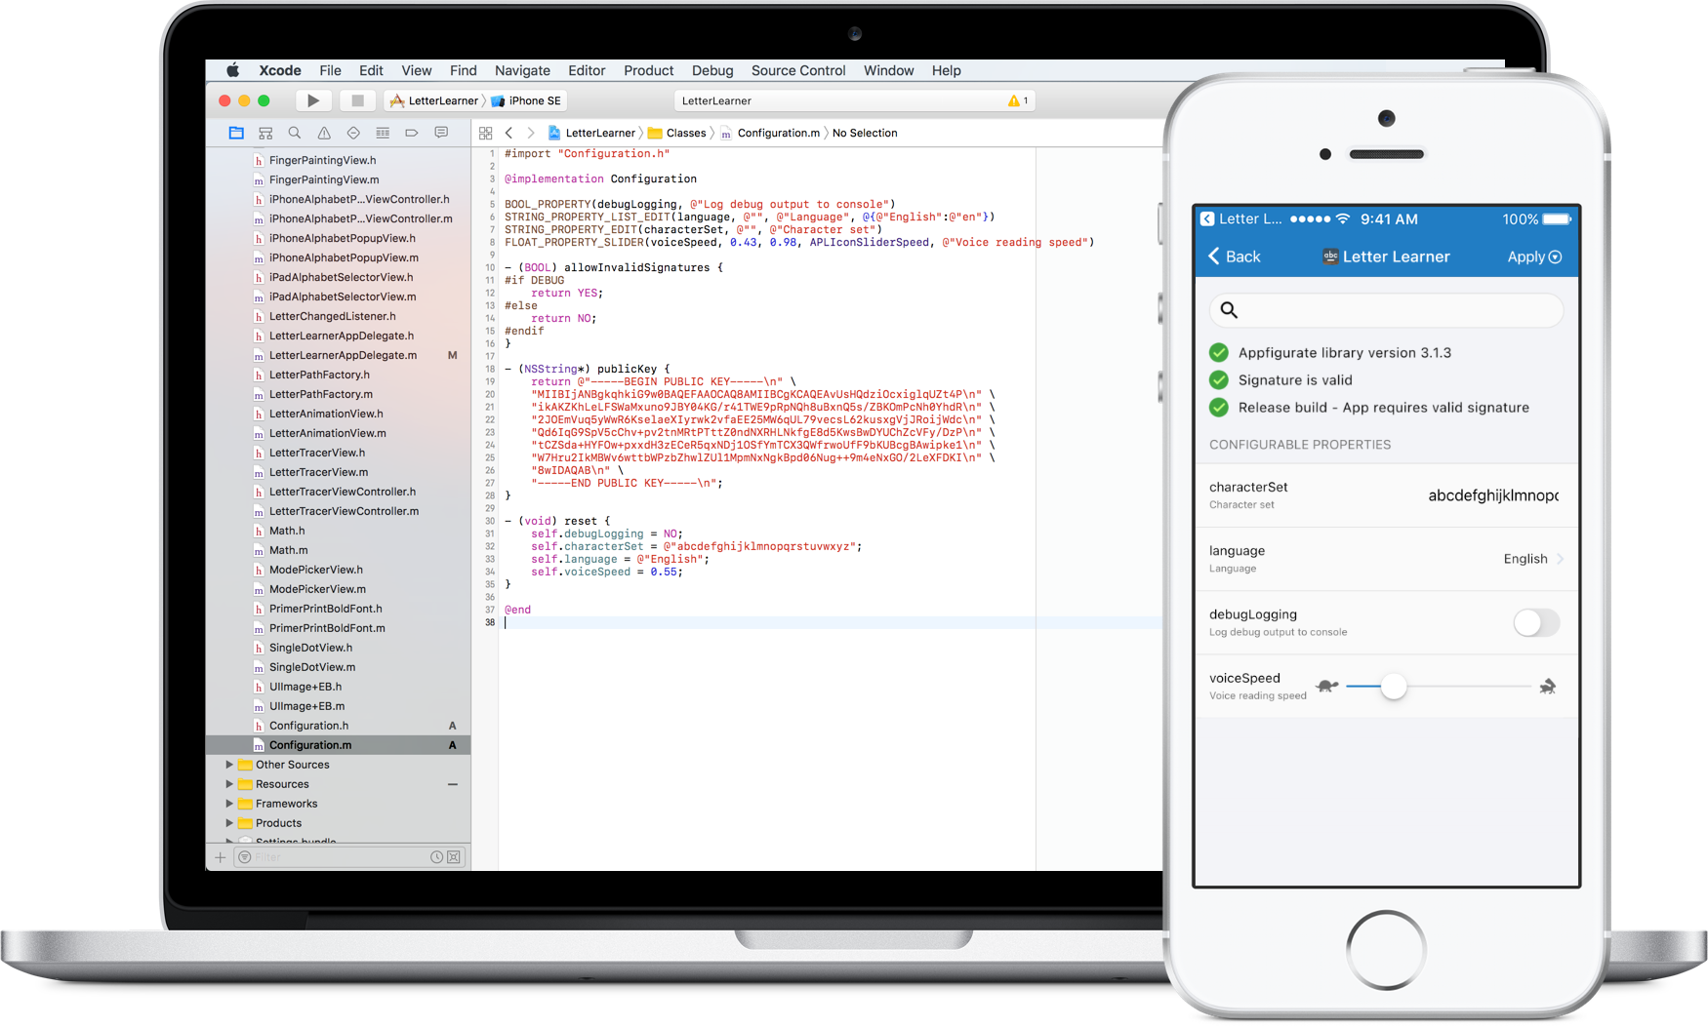
Task: Click the source control status filter icon
Action: click(454, 857)
